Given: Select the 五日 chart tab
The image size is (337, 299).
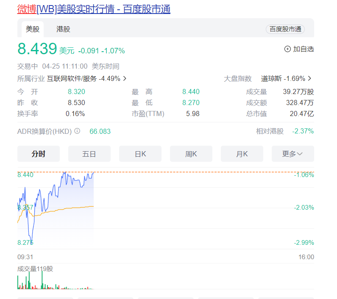Looking at the screenshot, I should tap(89, 154).
